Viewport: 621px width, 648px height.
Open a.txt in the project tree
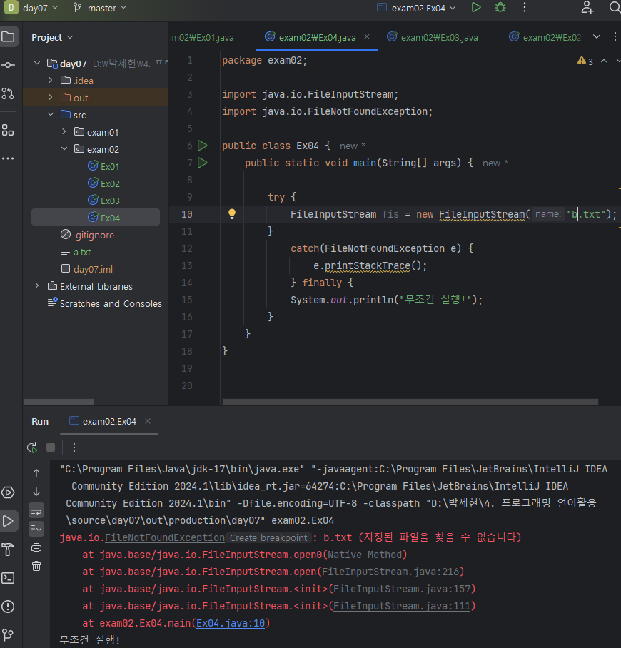coord(81,252)
